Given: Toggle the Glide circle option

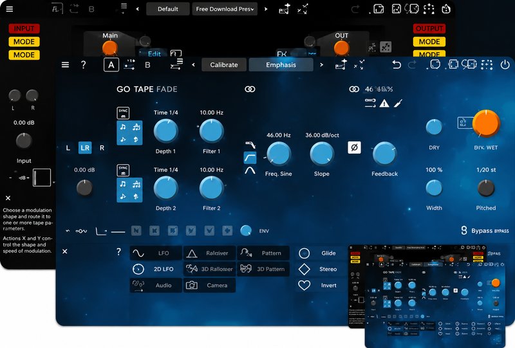Looking at the screenshot, I should [304, 253].
